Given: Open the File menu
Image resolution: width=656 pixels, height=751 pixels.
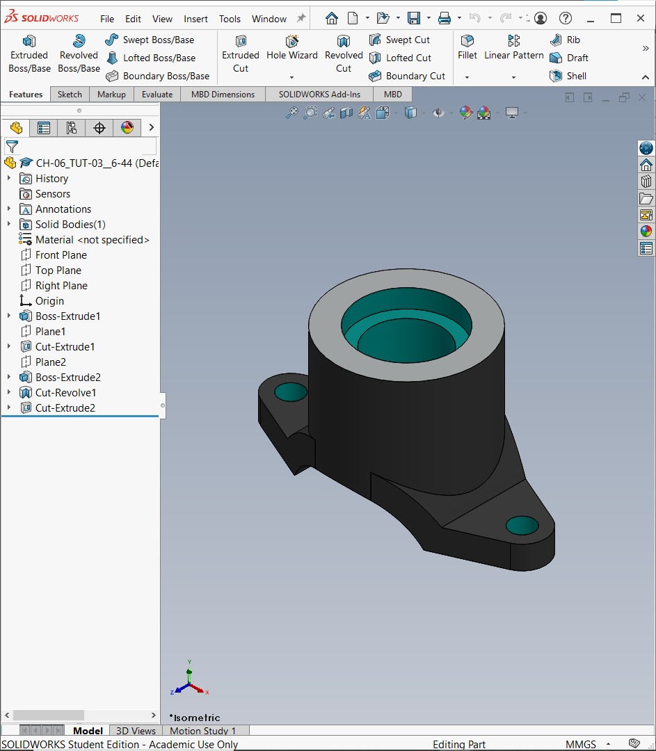Looking at the screenshot, I should (x=107, y=19).
